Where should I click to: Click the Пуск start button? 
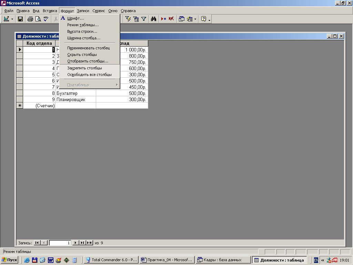point(9,260)
